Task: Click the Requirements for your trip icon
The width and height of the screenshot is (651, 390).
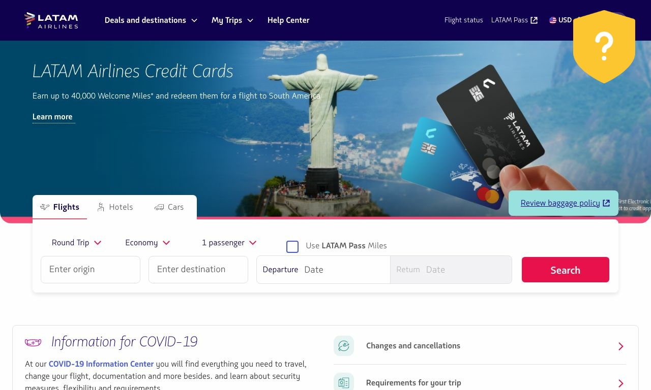Action: click(344, 382)
